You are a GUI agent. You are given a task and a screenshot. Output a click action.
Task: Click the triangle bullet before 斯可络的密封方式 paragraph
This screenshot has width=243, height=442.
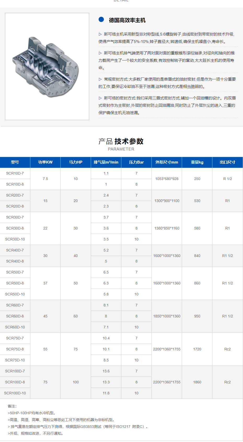tap(100, 98)
